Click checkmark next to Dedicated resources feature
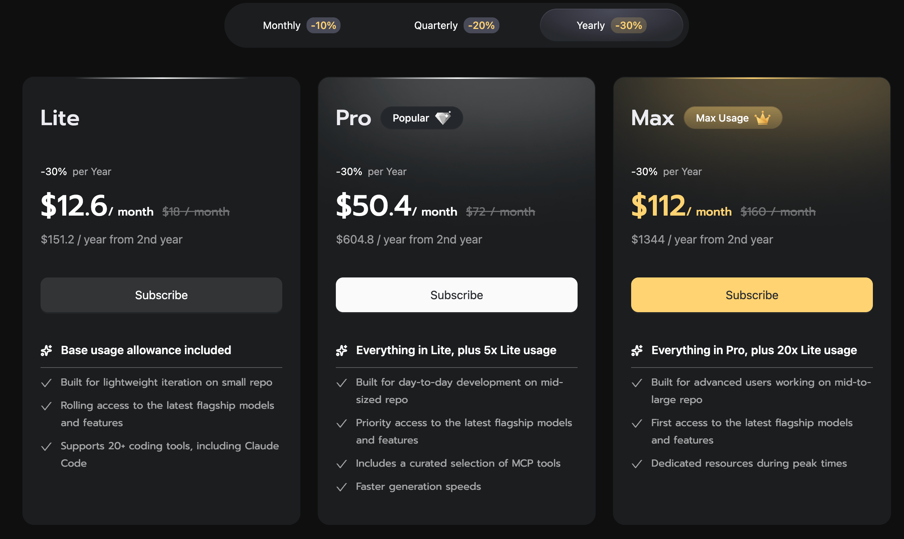 (x=637, y=464)
